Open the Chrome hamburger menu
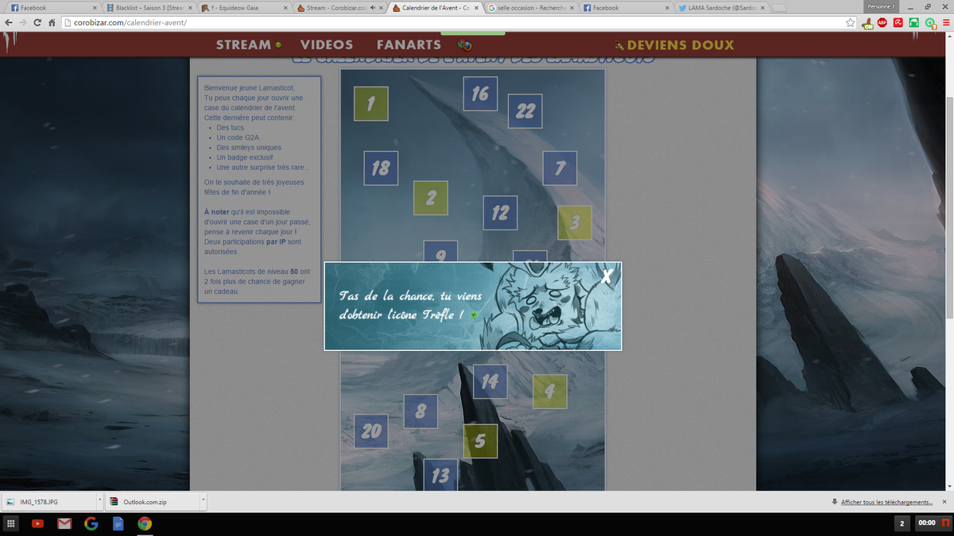 [x=945, y=22]
